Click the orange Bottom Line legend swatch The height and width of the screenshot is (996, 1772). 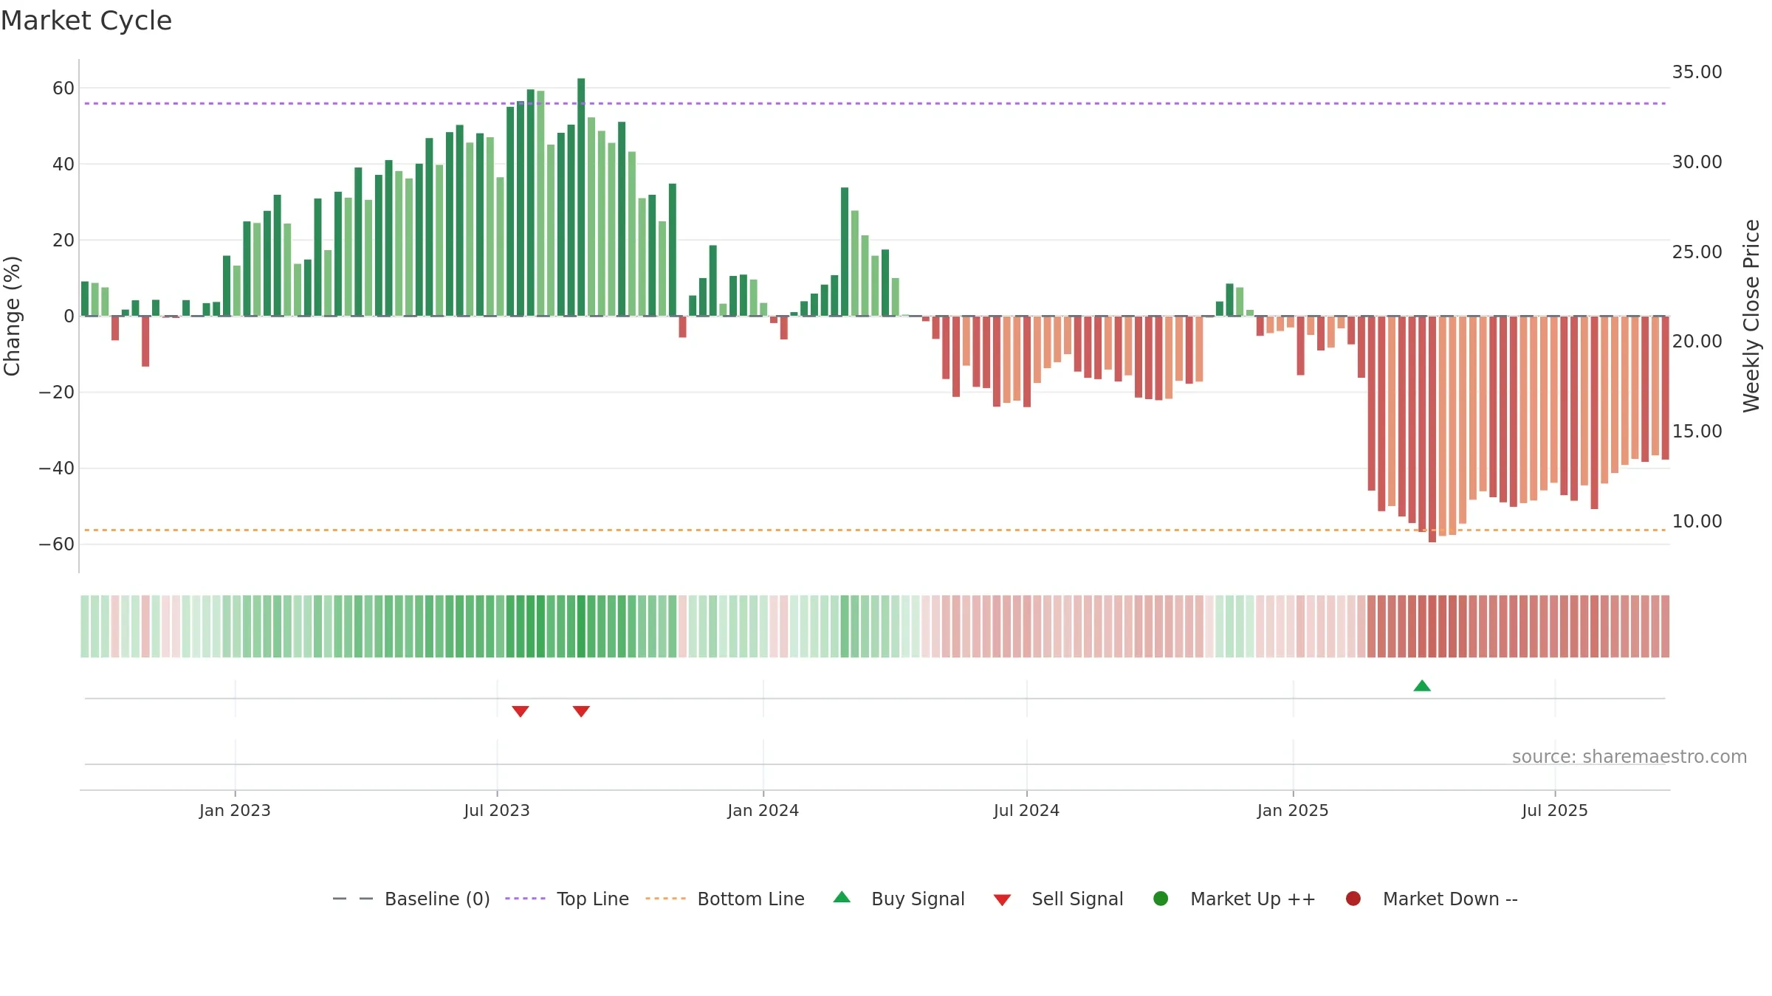(x=665, y=899)
